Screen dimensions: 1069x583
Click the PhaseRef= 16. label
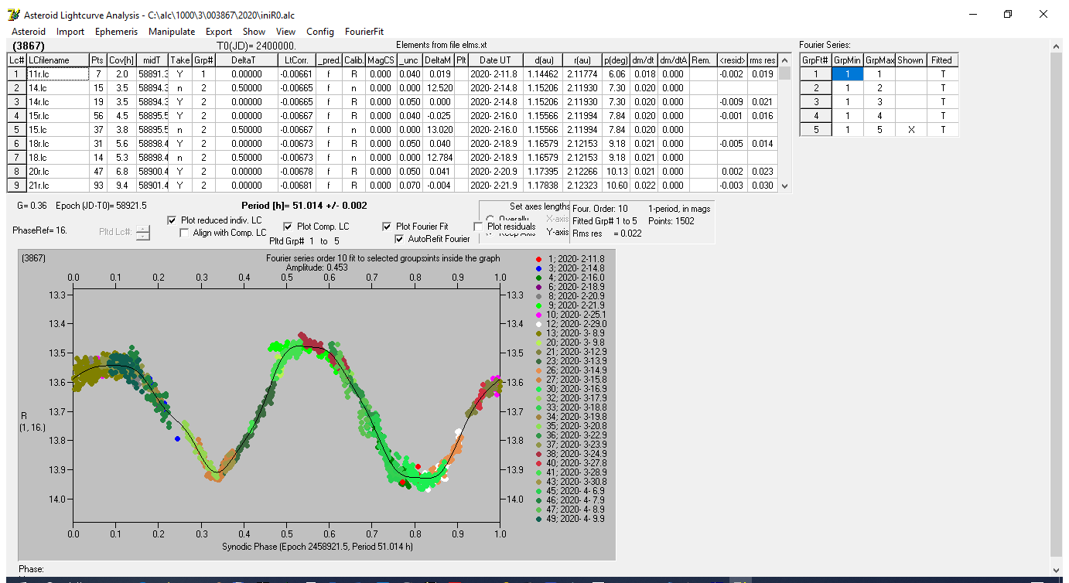(x=38, y=230)
